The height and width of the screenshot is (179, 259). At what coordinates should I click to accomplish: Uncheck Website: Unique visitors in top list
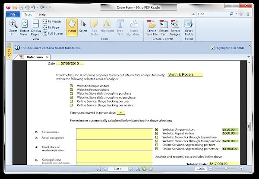click(x=72, y=86)
